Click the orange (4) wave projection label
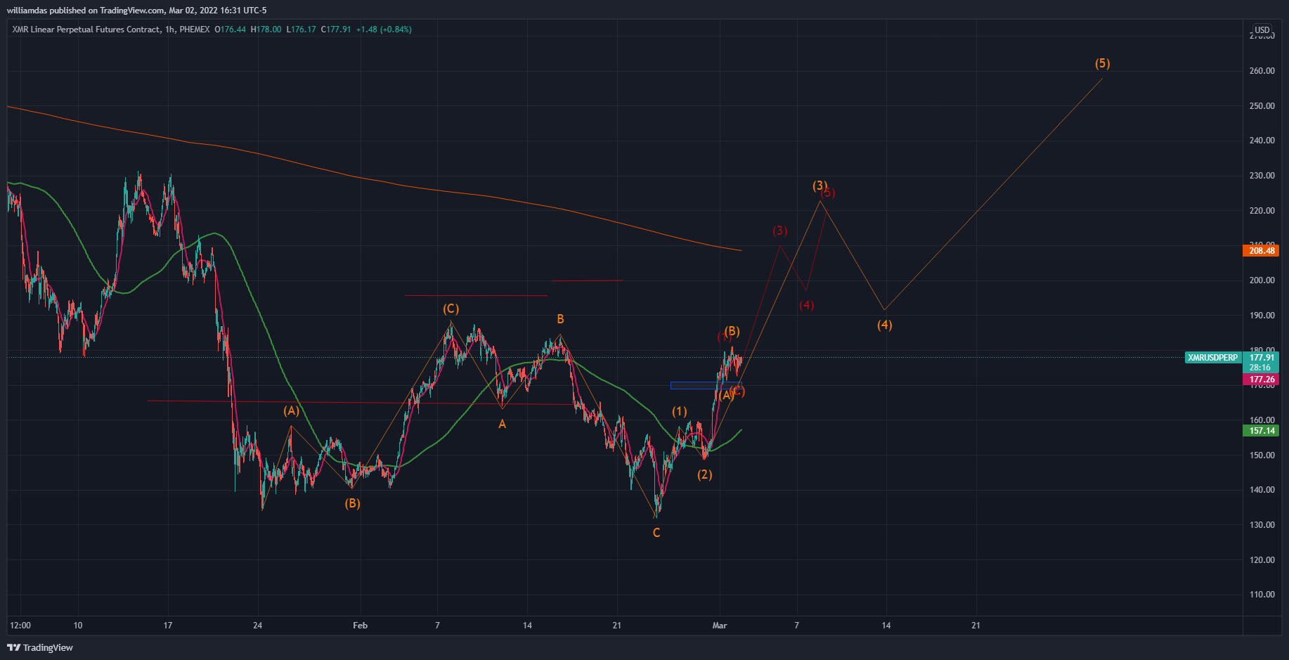This screenshot has height=660, width=1289. [x=884, y=325]
